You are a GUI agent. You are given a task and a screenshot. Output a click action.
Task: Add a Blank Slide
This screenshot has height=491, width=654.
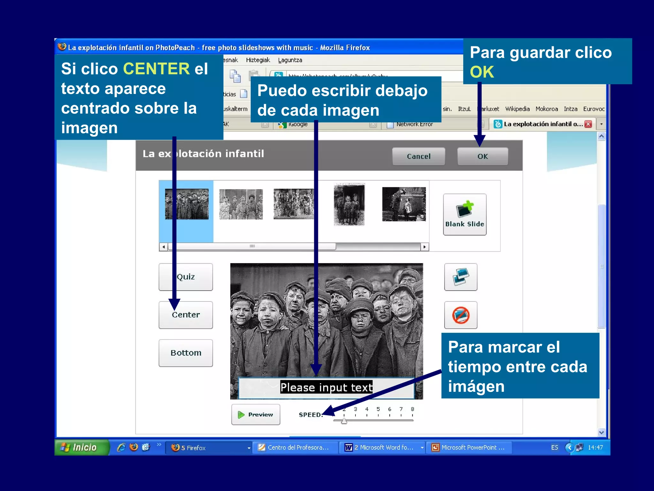[465, 214]
